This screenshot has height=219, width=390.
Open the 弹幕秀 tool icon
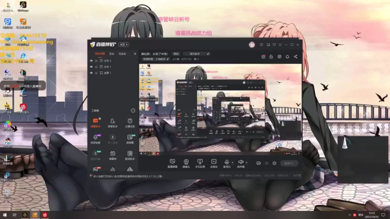113,155
